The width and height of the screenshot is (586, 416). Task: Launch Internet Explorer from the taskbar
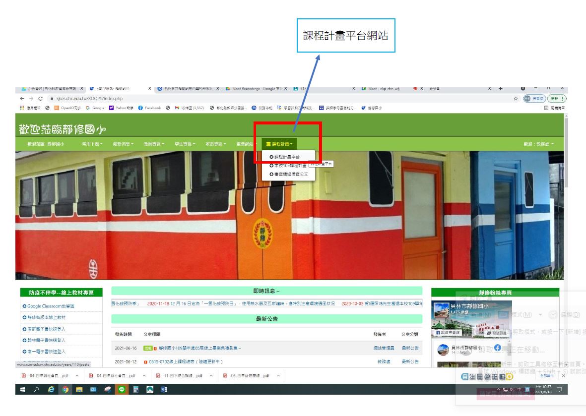pyautogui.click(x=51, y=390)
